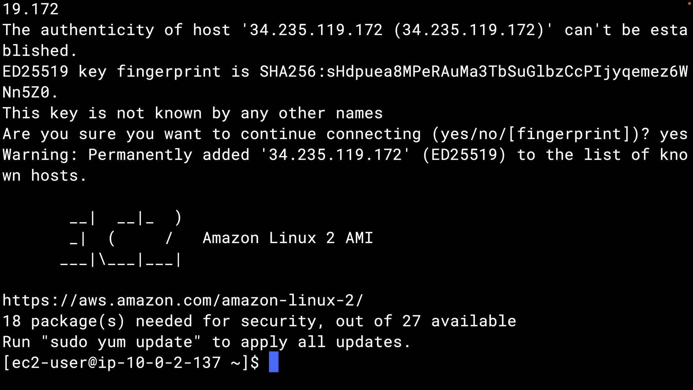The height and width of the screenshot is (390, 693).
Task: Click the blue terminal cursor block
Action: click(274, 362)
